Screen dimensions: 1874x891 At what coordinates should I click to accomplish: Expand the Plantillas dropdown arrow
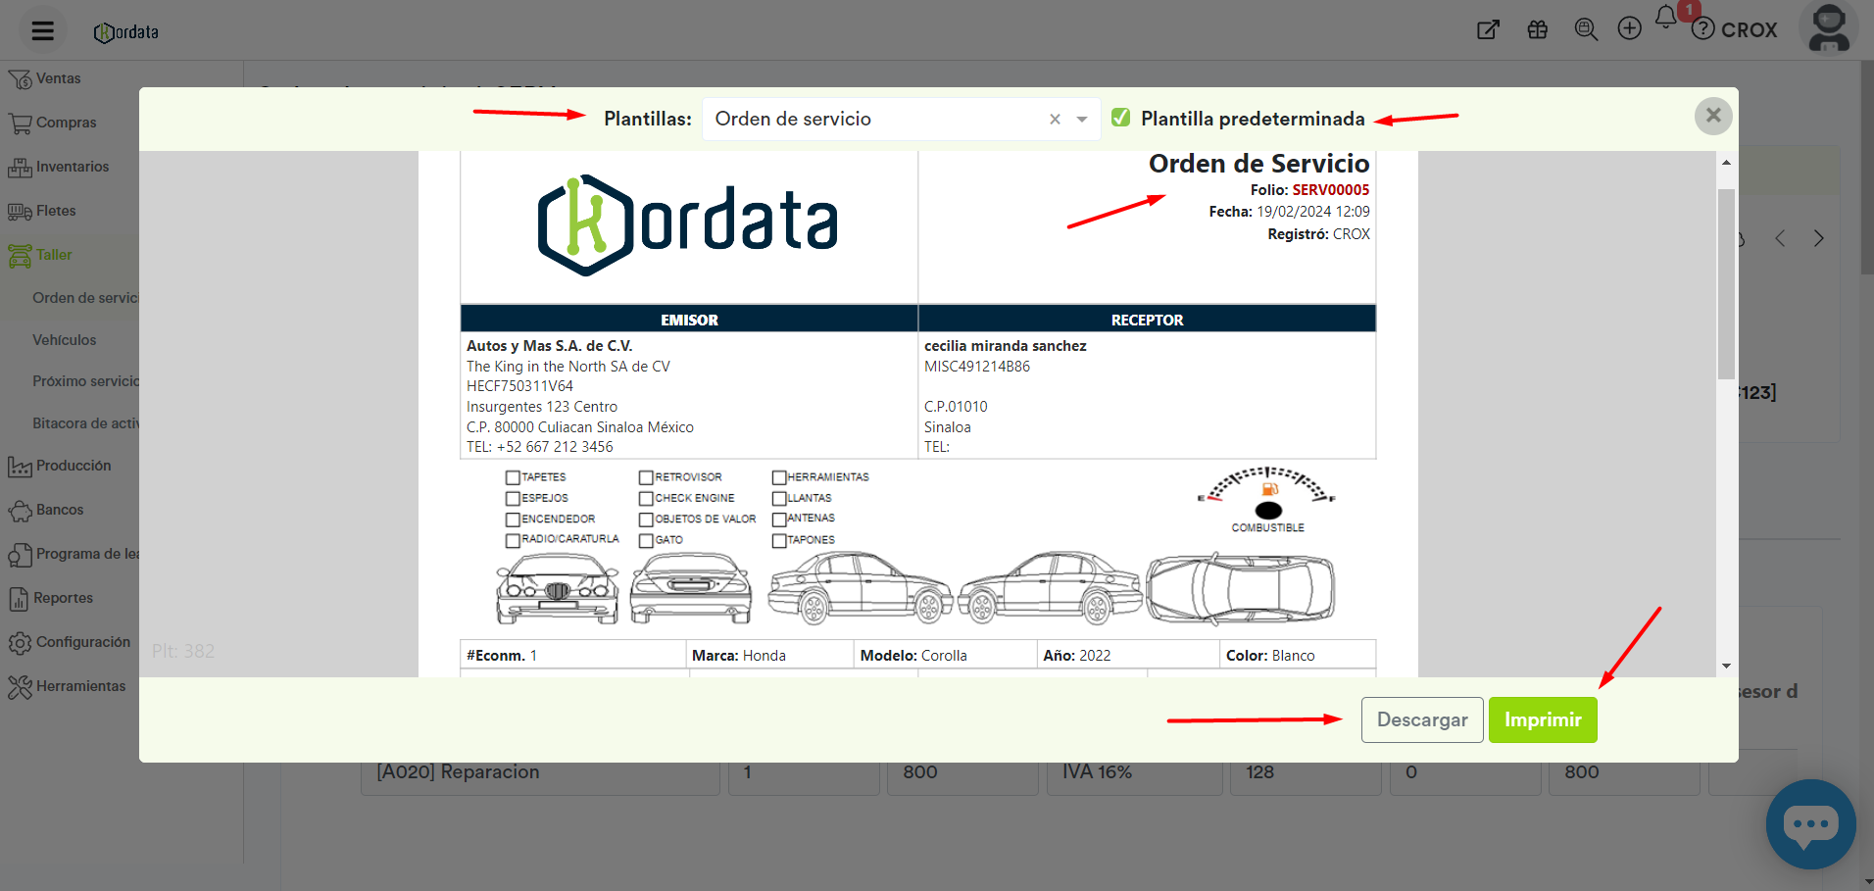point(1082,120)
